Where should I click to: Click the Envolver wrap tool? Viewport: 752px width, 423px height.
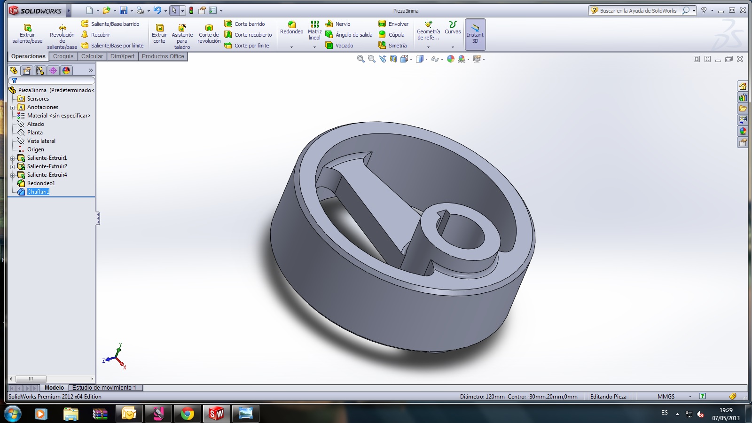coord(393,24)
